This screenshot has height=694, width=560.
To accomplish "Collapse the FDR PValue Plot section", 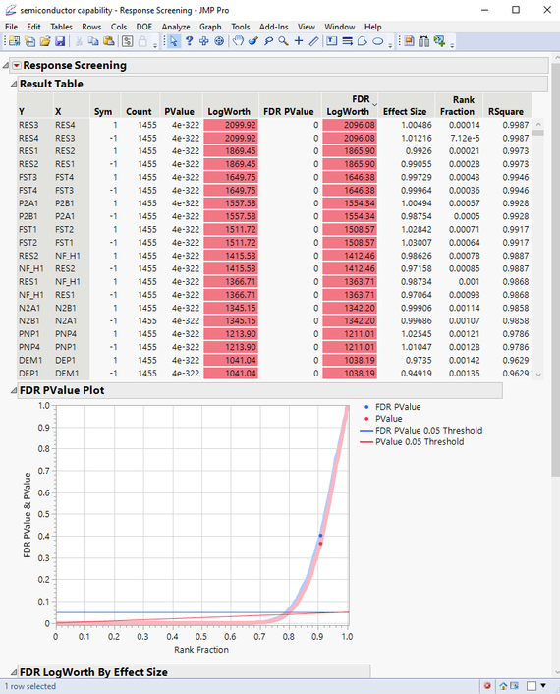I will [14, 391].
